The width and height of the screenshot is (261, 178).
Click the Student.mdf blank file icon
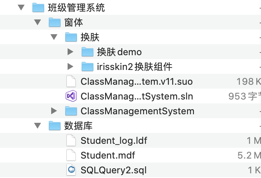[x=71, y=155]
